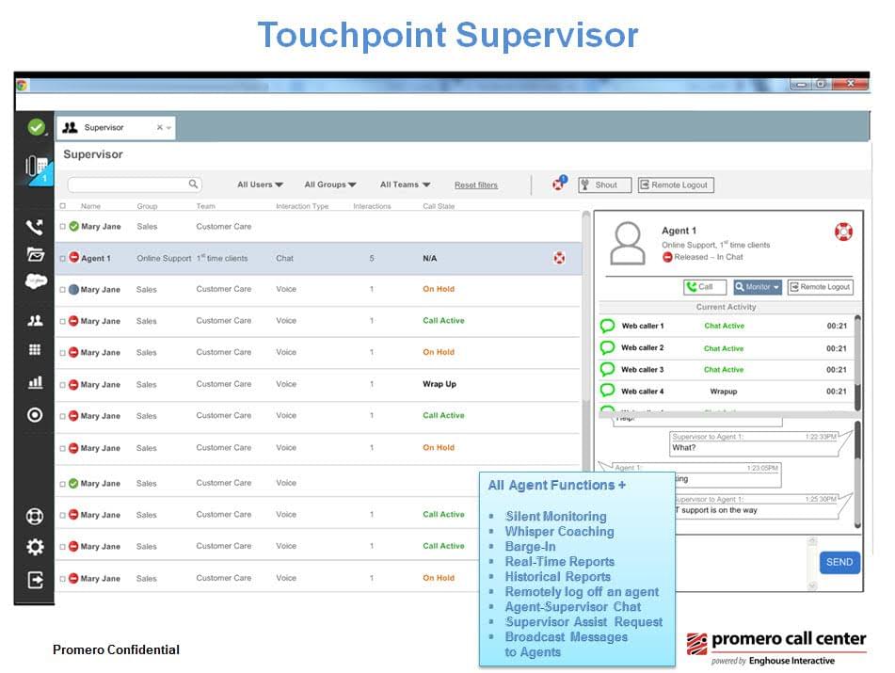The image size is (895, 673).
Task: Sort by the Call State column header
Action: (x=439, y=206)
